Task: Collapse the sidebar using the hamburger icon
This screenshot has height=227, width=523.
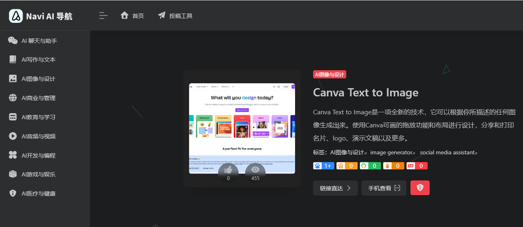Action: point(104,16)
